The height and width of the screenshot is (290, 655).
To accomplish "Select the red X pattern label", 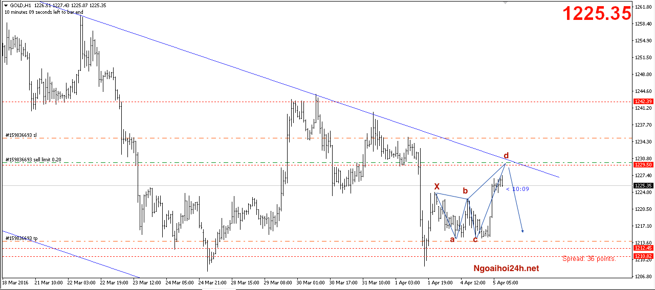I will 436,187.
